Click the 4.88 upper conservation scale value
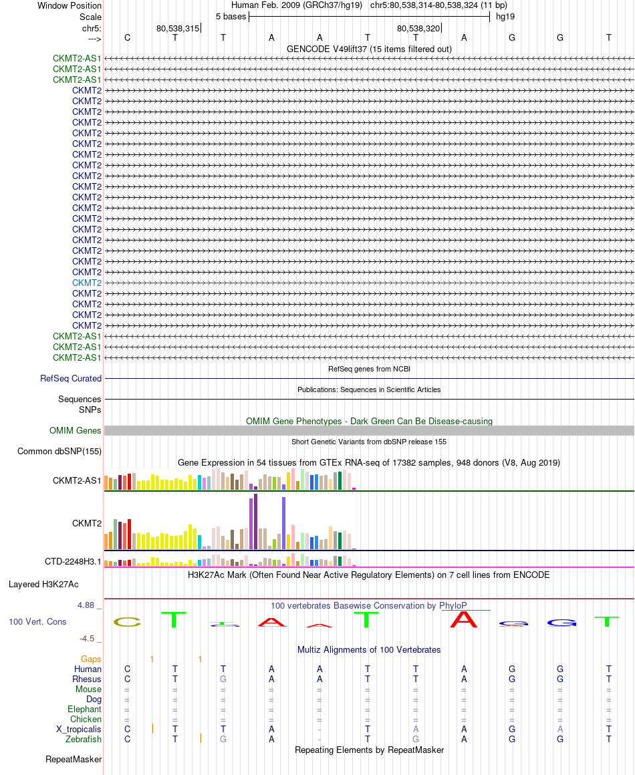 [86, 605]
